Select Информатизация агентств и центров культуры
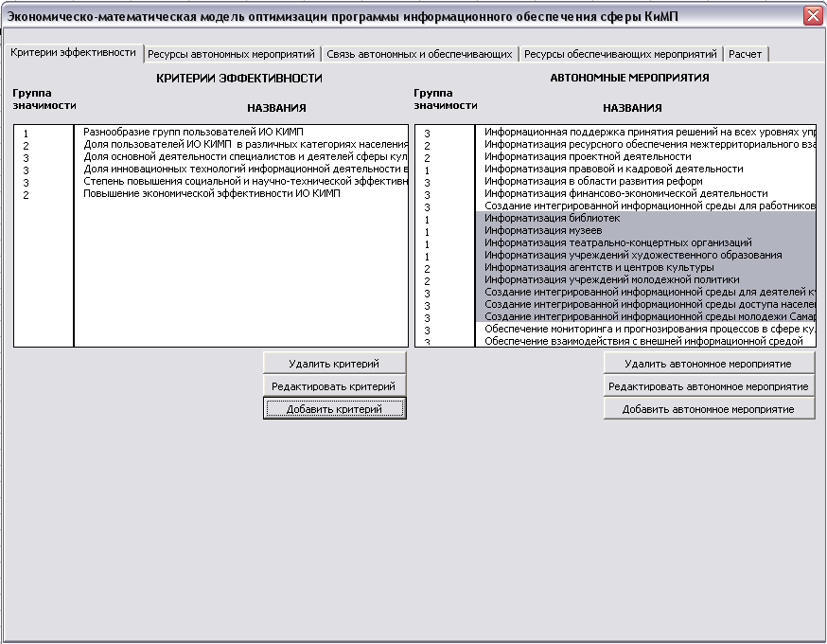The height and width of the screenshot is (644, 827). [x=645, y=268]
